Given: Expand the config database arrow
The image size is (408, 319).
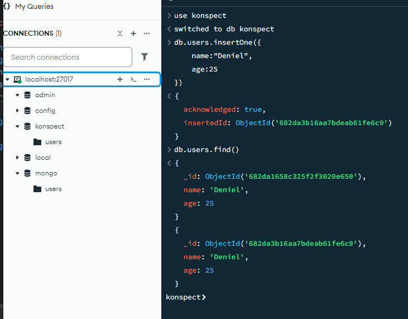Looking at the screenshot, I should coord(17,111).
